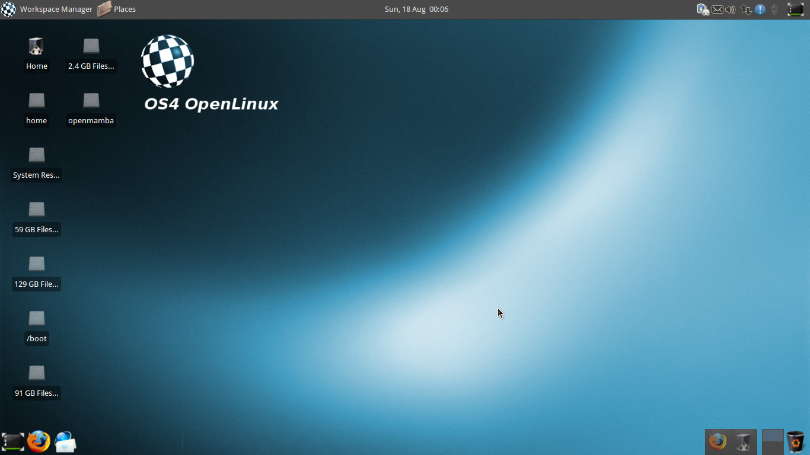
Task: Click the "129 GB File..." label text
Action: tap(36, 284)
